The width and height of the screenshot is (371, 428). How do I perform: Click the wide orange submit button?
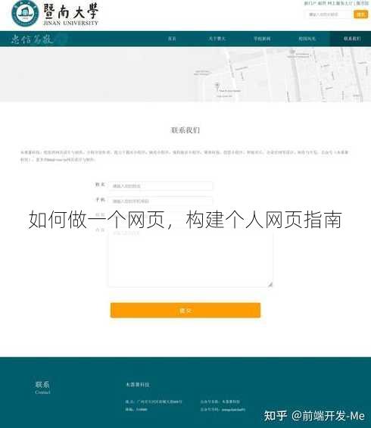click(185, 311)
